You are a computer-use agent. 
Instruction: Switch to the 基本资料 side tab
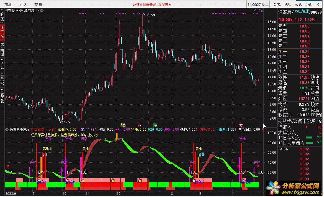pyautogui.click(x=2, y=79)
